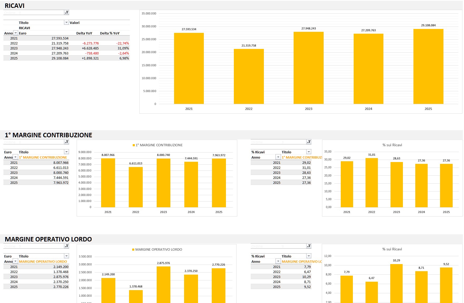Select the 1.378.468 cell in the MARGINE OPERATIVO LORDO table

[61, 272]
